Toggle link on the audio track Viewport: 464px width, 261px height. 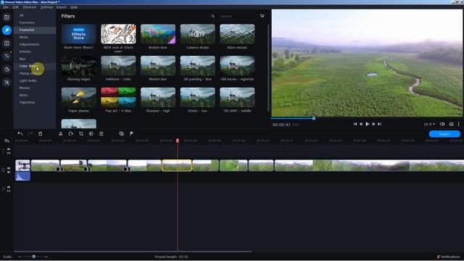[9, 191]
